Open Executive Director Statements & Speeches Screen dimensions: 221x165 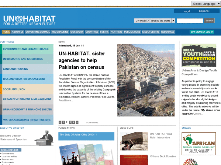pos(13,137)
